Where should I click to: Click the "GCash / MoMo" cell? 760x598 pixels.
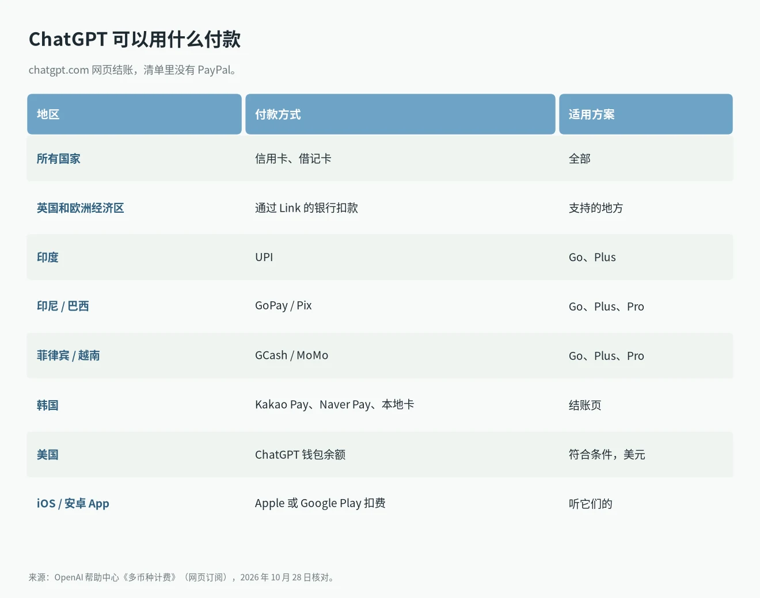(x=292, y=356)
